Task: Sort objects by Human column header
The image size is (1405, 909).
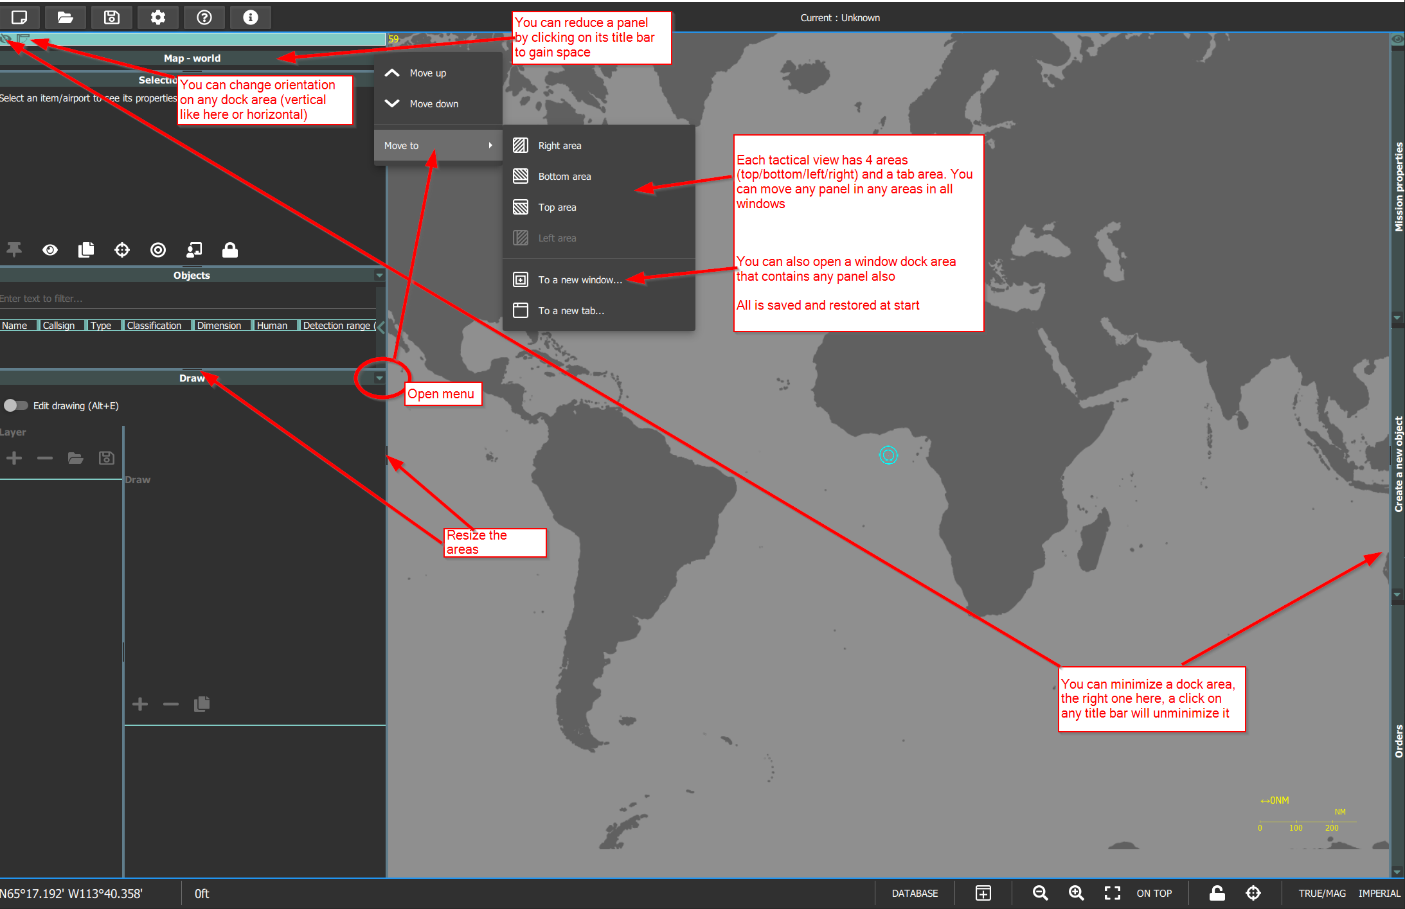Action: [x=275, y=326]
